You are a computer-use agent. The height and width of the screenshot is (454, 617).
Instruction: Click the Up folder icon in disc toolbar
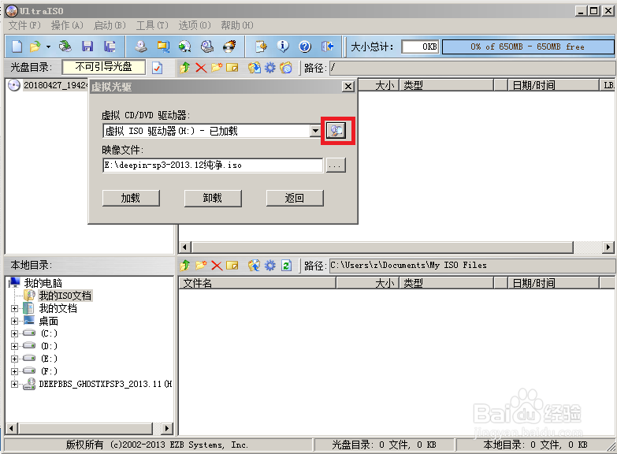tap(185, 68)
